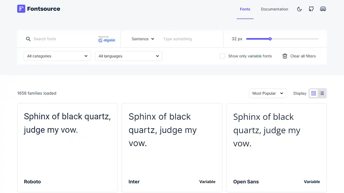Click the trash icon to clear filters

[285, 56]
